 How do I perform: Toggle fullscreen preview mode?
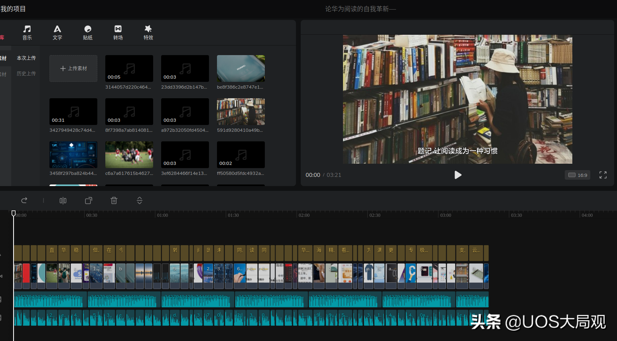pyautogui.click(x=603, y=175)
